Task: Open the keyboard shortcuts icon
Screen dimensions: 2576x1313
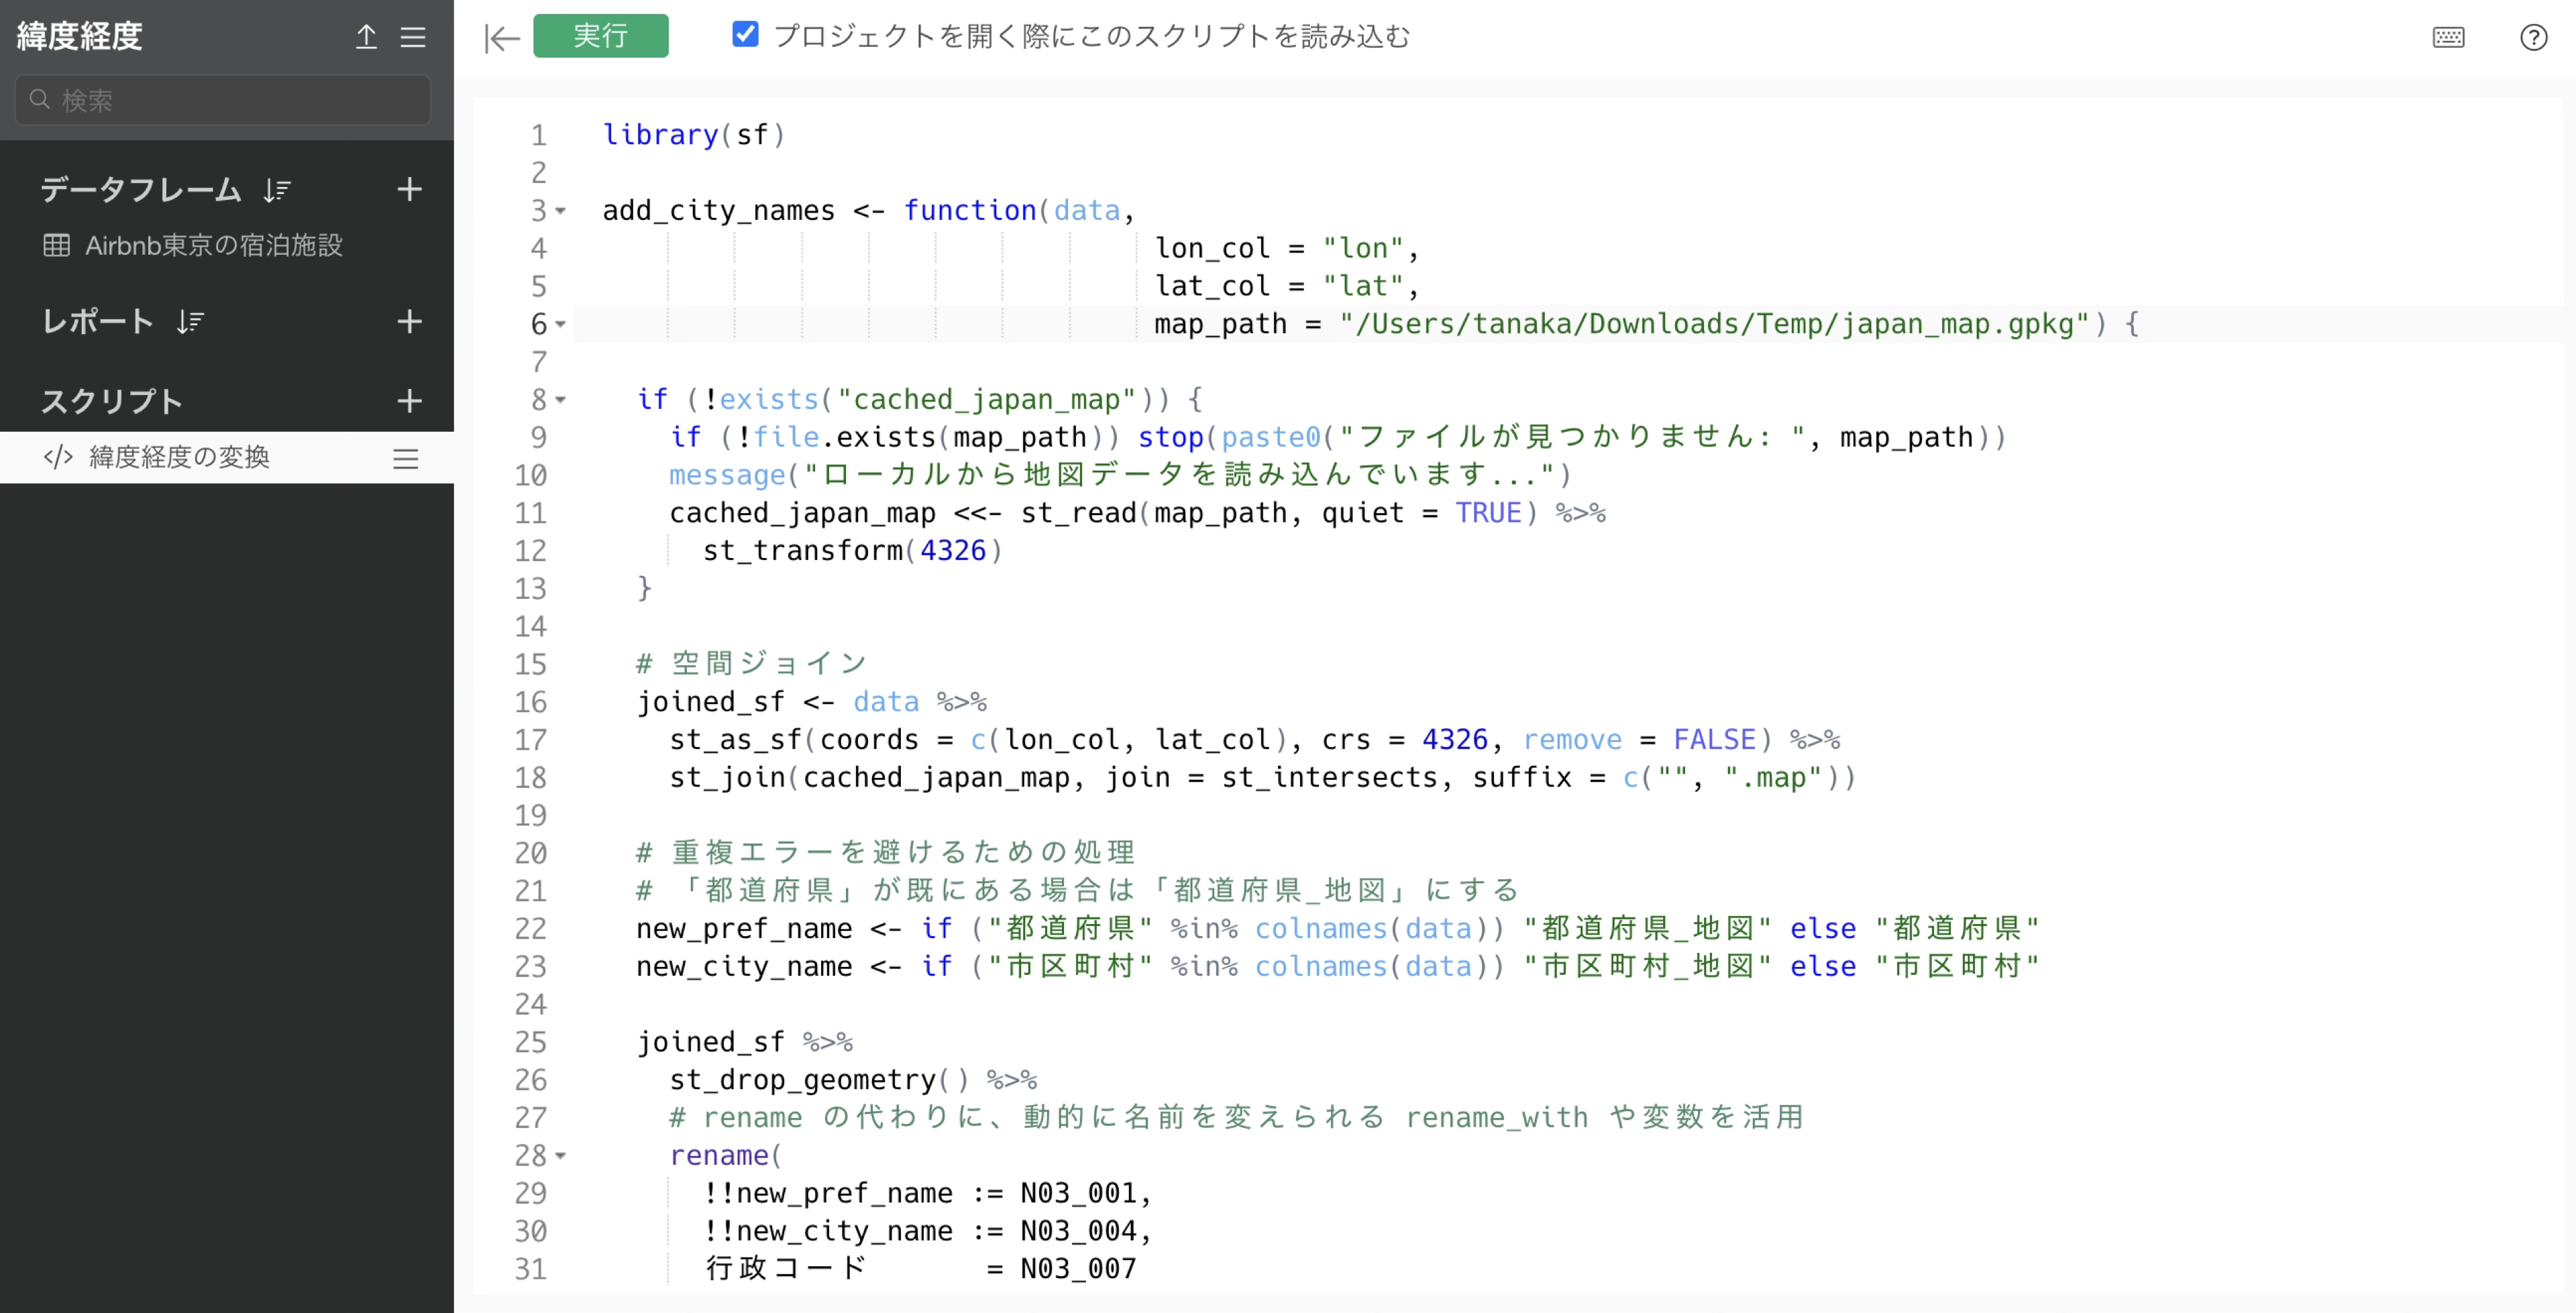Action: [2448, 37]
